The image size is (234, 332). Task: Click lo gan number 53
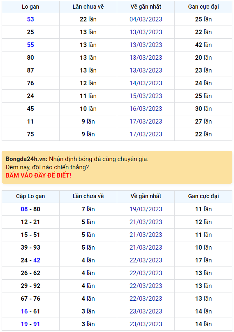[30, 19]
